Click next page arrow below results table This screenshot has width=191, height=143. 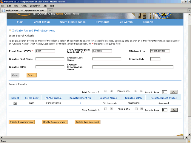[x=136, y=109]
